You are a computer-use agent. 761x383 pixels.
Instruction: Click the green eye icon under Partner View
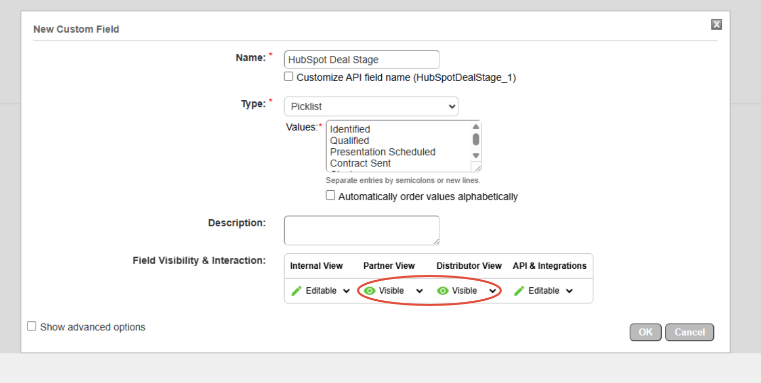point(369,291)
